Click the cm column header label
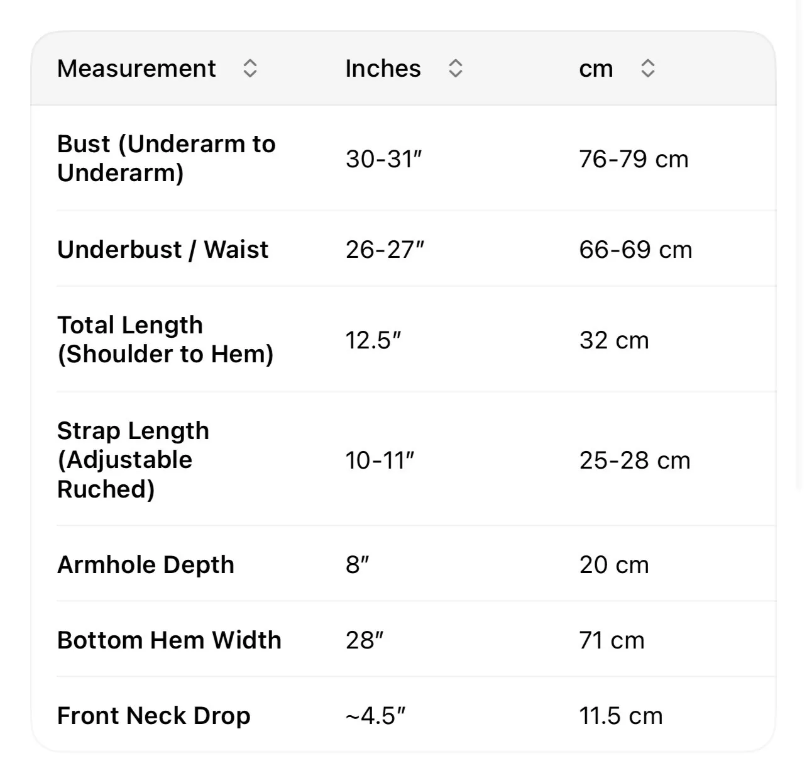This screenshot has height=763, width=807. pos(596,69)
